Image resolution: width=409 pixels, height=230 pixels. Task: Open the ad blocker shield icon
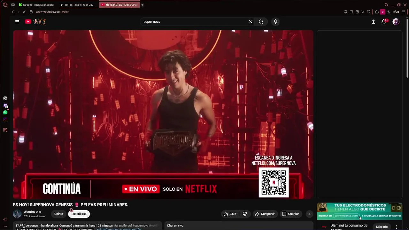point(357,12)
